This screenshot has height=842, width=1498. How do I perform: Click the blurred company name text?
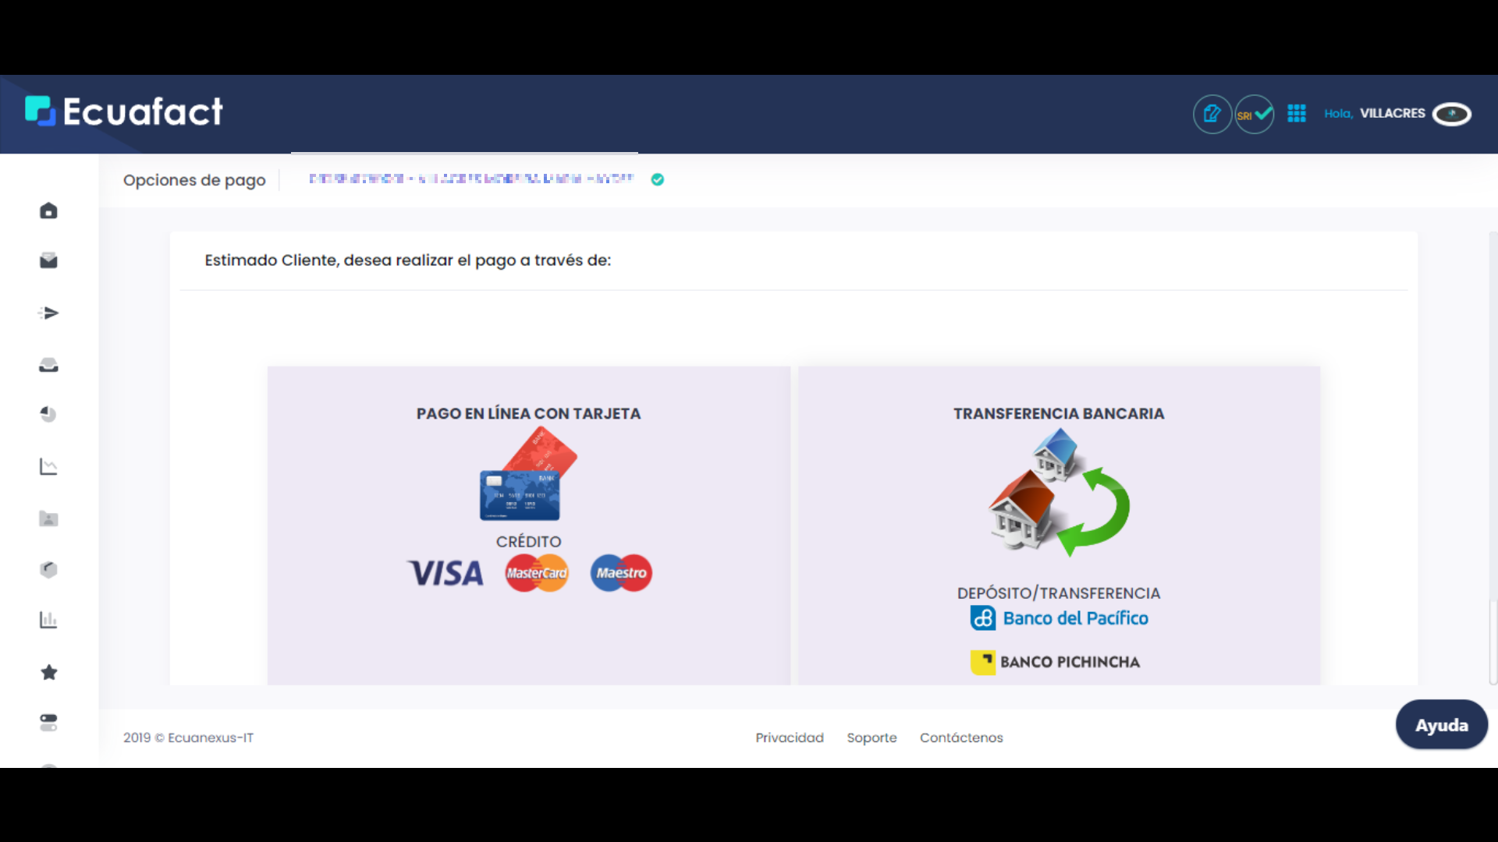pyautogui.click(x=471, y=179)
